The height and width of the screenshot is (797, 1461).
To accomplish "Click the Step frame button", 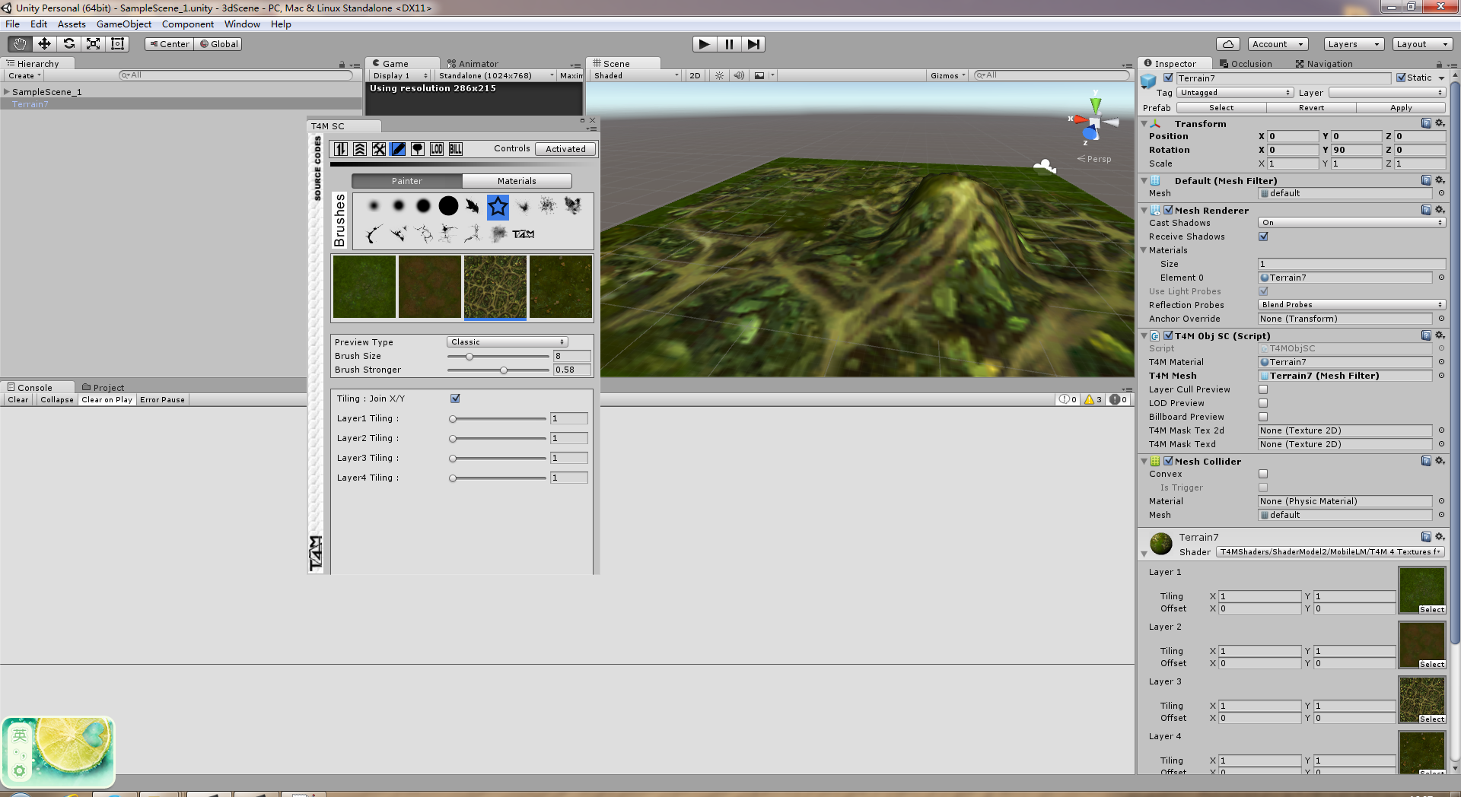I will point(753,44).
